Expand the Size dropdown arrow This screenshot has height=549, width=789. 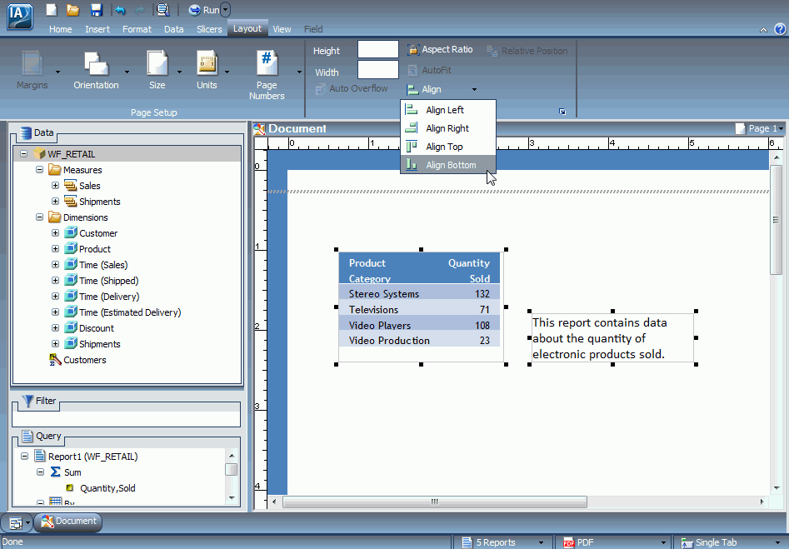point(180,72)
